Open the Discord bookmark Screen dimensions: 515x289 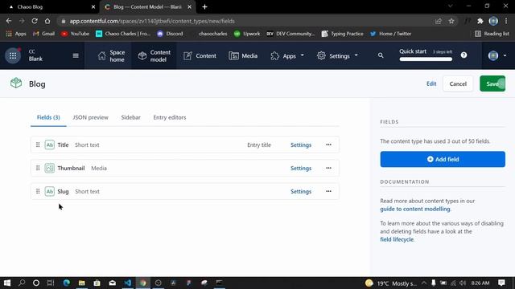point(170,34)
